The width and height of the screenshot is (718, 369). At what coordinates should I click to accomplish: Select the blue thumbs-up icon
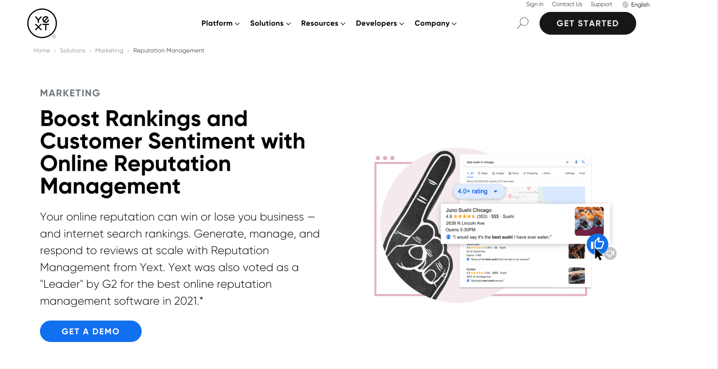pyautogui.click(x=598, y=244)
